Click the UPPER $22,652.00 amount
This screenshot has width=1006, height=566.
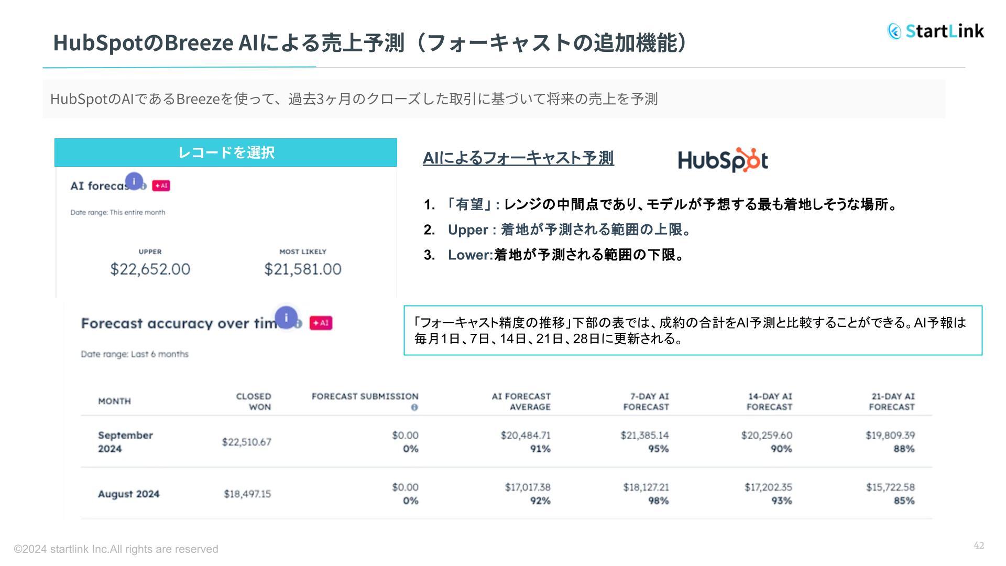tap(150, 269)
